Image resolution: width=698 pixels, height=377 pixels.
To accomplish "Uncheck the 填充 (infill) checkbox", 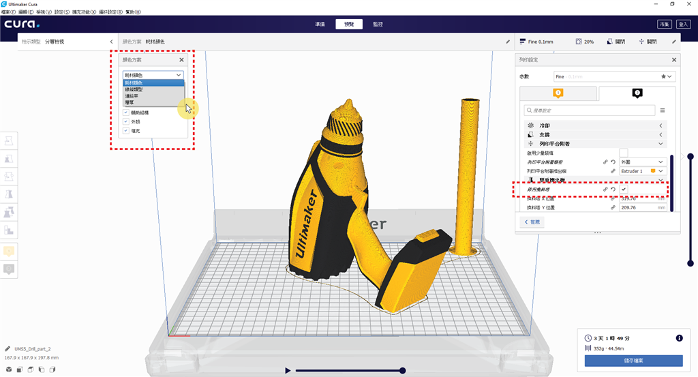I will pyautogui.click(x=126, y=131).
